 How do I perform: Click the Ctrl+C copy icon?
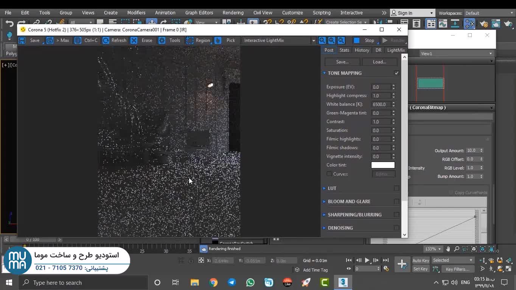point(78,40)
